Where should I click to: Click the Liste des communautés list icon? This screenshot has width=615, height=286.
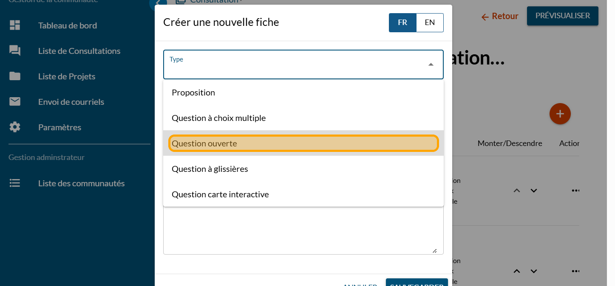pos(15,183)
